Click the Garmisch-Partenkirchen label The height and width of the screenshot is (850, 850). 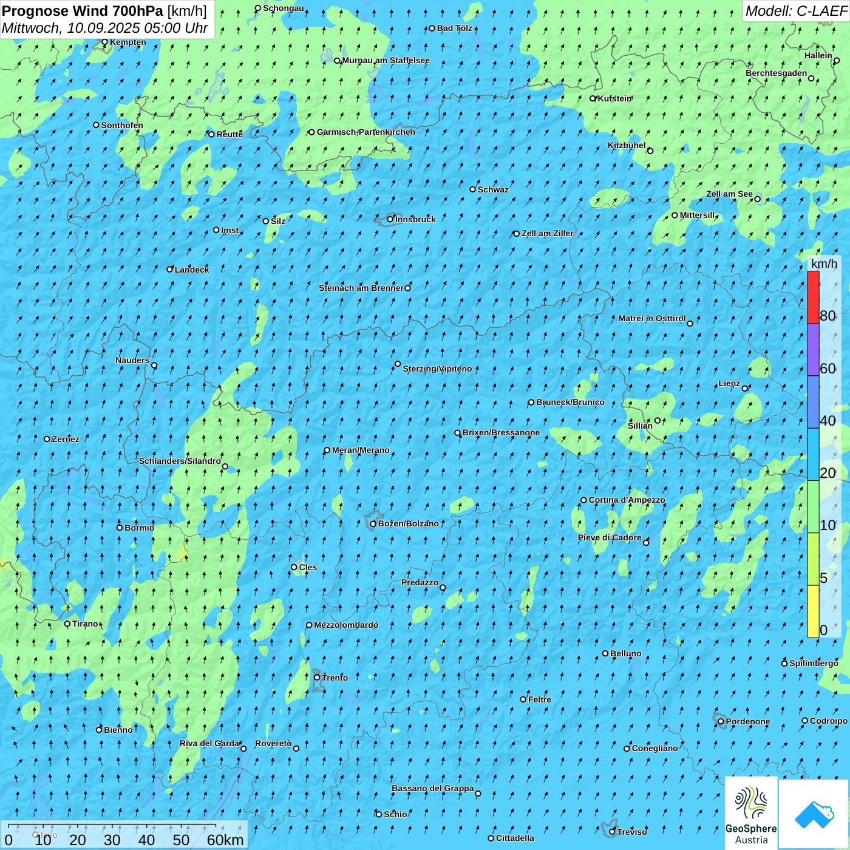click(366, 132)
